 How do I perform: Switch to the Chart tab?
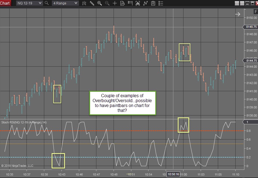coord(5,3)
